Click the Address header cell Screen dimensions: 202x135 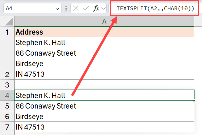coord(104,32)
